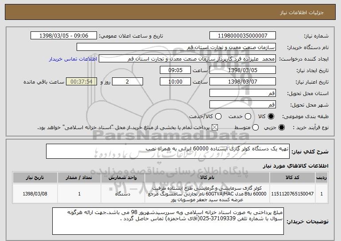This screenshot has height=241, width=341.
Task: Click the شماره نیاز label
Action: pos(316,36)
